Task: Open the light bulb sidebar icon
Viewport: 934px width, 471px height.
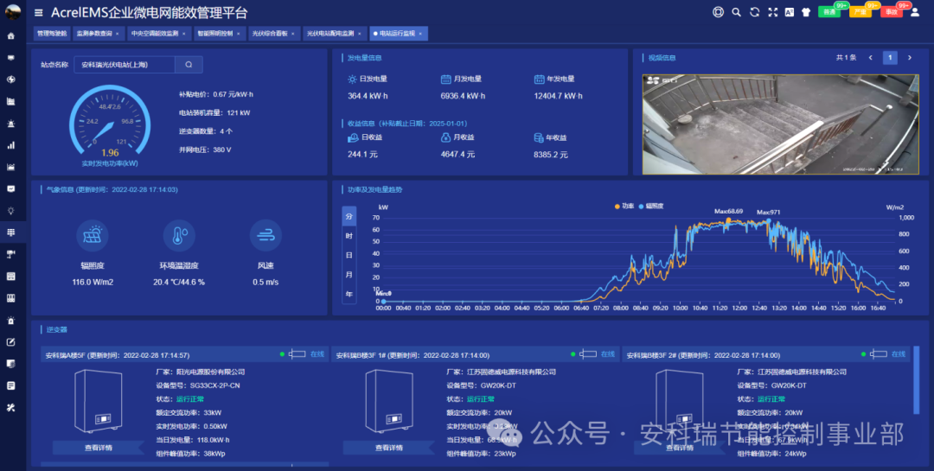Action: click(x=10, y=211)
